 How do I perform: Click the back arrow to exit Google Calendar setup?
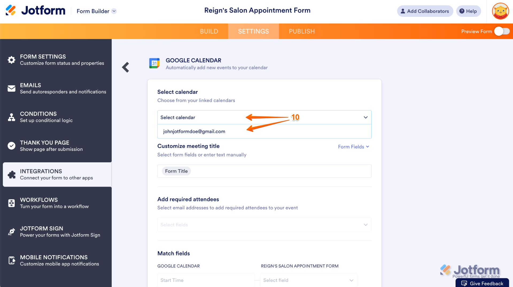pyautogui.click(x=125, y=67)
